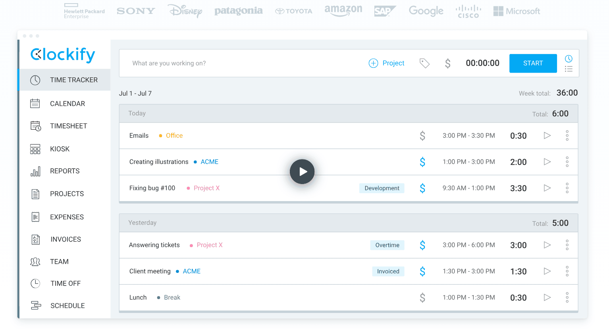The width and height of the screenshot is (609, 332).
Task: Click Project X on Fixing bug #100
Action: click(206, 188)
